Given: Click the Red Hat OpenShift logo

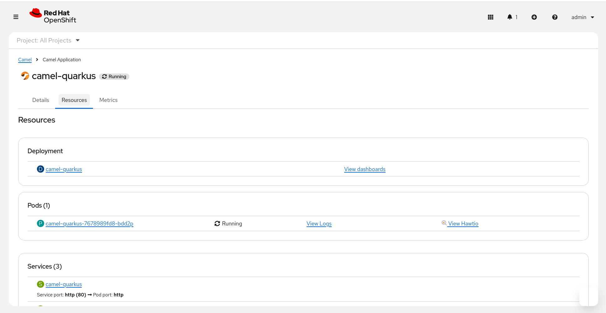Looking at the screenshot, I should 53,16.
